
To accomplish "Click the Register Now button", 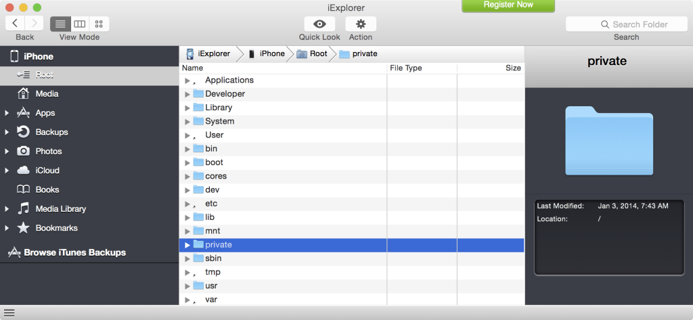I will pyautogui.click(x=508, y=5).
